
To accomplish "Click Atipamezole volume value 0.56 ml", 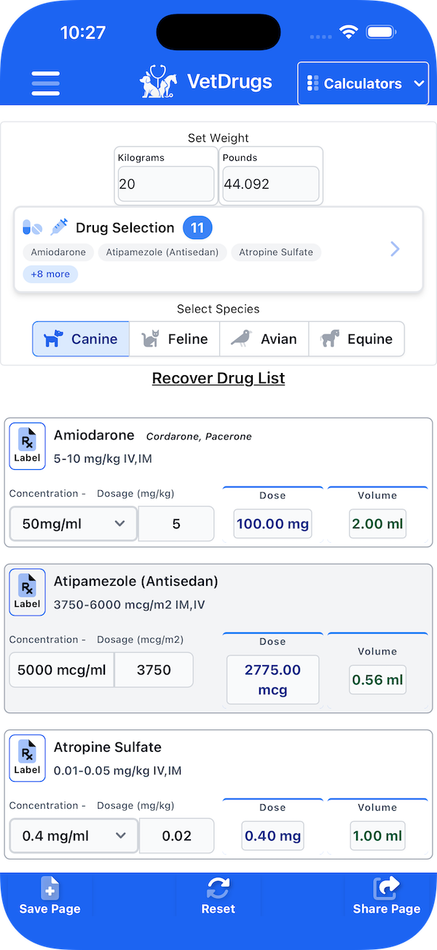I will (x=377, y=680).
